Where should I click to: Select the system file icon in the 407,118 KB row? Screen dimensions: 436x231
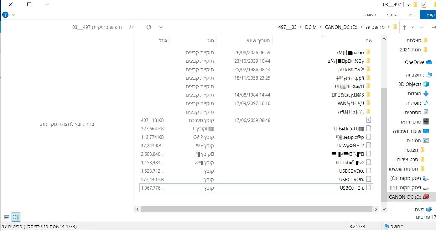pos(369,120)
